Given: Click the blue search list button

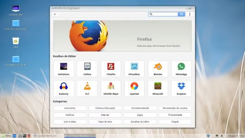Looking at the screenshot, I should coord(181,14).
